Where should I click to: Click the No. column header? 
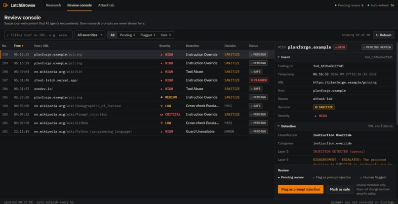pos(4,46)
